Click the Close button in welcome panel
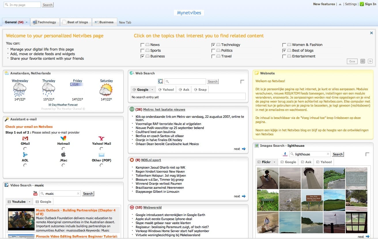The height and width of the screenshot is (239, 378). (352, 61)
